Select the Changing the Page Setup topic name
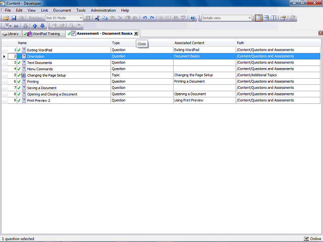 (x=46, y=75)
